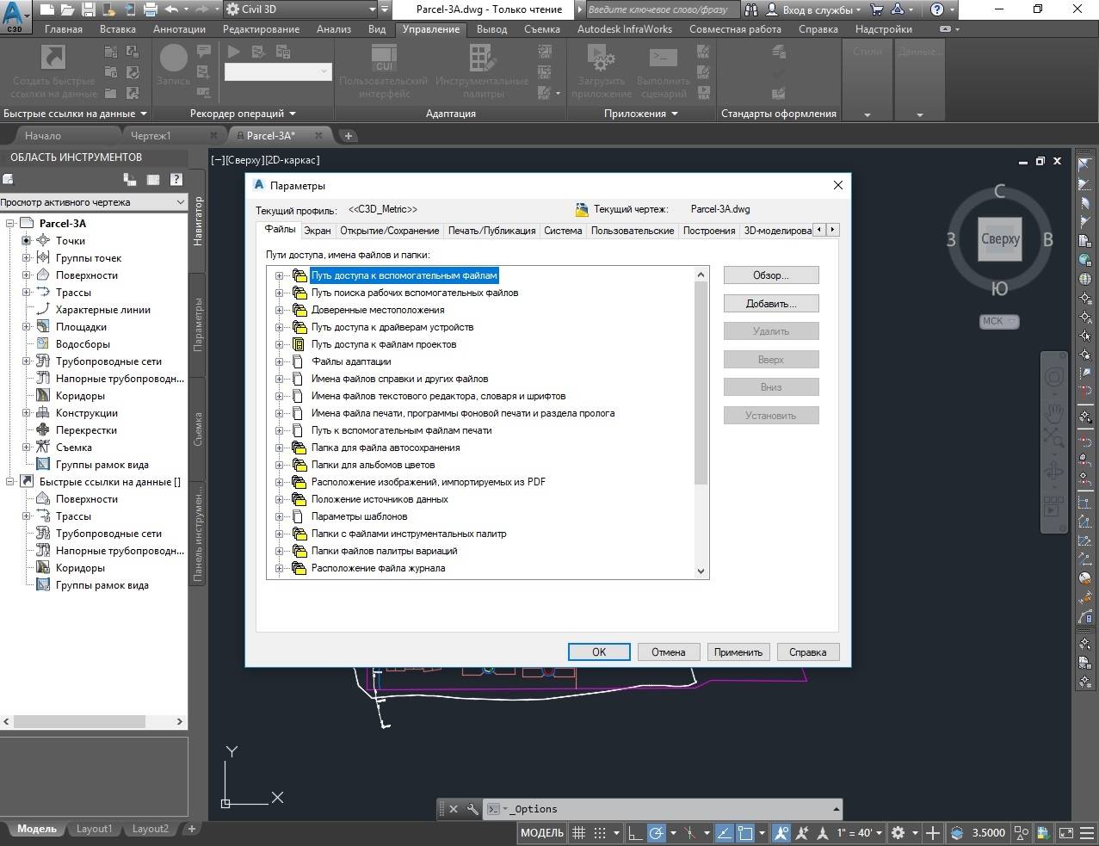Click the Toolspace help question mark icon
This screenshot has height=846, width=1099.
[x=176, y=179]
